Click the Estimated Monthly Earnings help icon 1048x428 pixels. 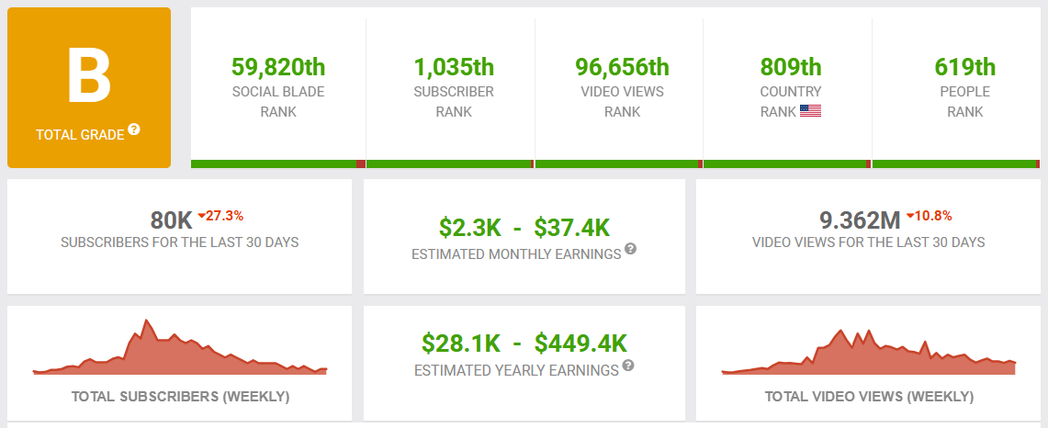tap(630, 249)
